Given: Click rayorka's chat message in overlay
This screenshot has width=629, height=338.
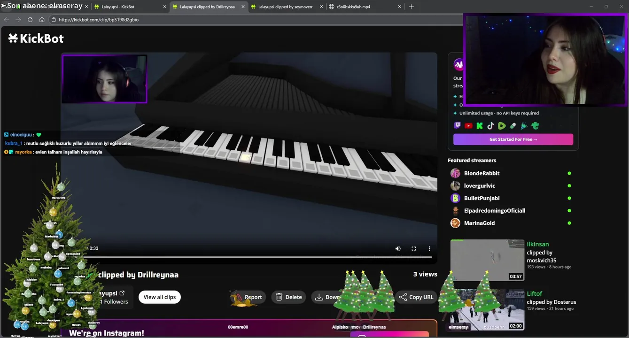Looking at the screenshot, I should 53,152.
